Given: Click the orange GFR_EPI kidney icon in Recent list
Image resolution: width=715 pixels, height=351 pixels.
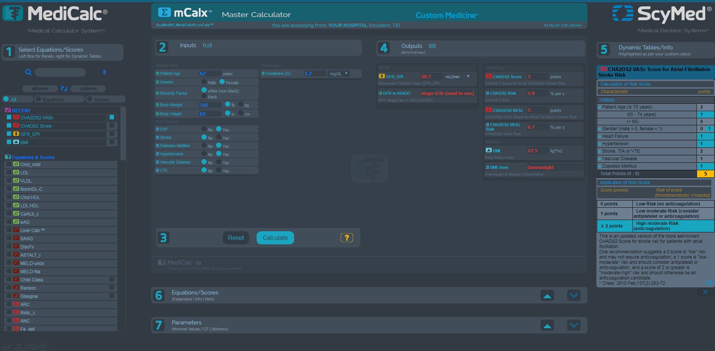Looking at the screenshot, I should point(16,134).
